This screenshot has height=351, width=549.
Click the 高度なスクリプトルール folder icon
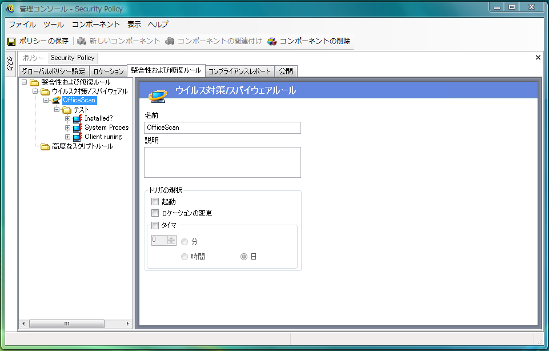[x=45, y=146]
